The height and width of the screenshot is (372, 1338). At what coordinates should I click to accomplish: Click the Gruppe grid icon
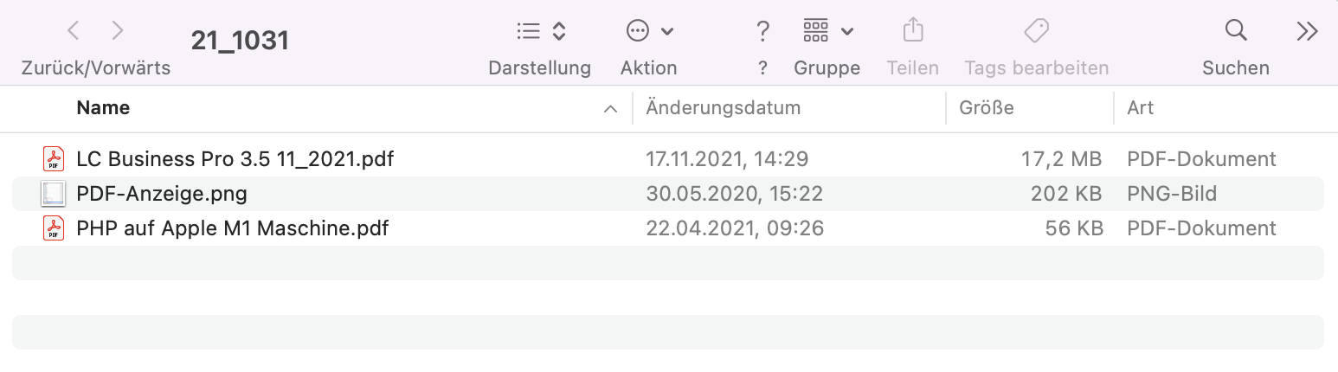815,31
